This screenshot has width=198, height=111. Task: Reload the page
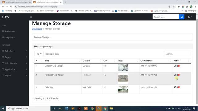[x=11, y=7]
